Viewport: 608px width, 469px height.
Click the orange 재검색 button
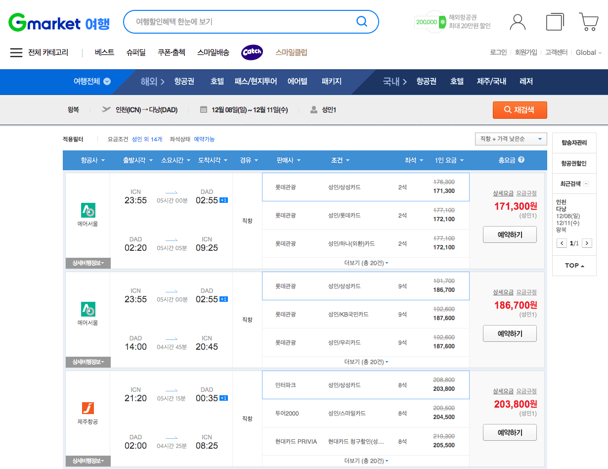520,110
